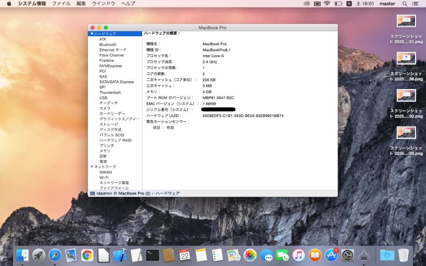Open iTunes from the Dock

299,255
